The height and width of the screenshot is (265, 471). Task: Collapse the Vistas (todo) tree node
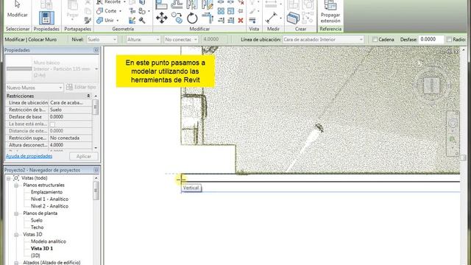pos(8,178)
